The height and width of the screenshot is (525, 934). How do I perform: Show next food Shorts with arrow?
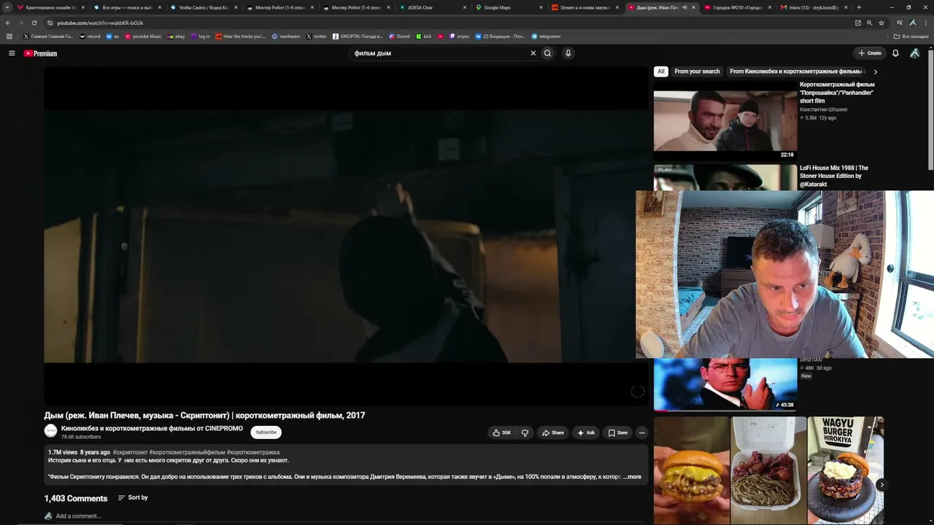pos(881,485)
